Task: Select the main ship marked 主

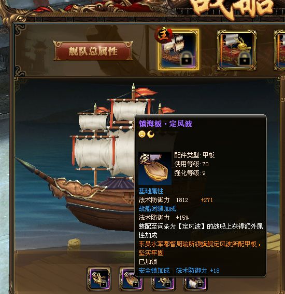Action: (178, 50)
